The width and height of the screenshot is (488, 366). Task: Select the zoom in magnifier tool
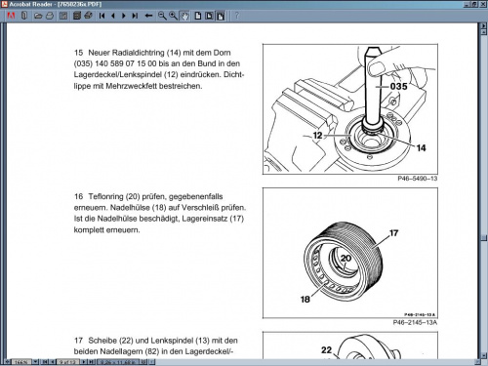[173, 16]
